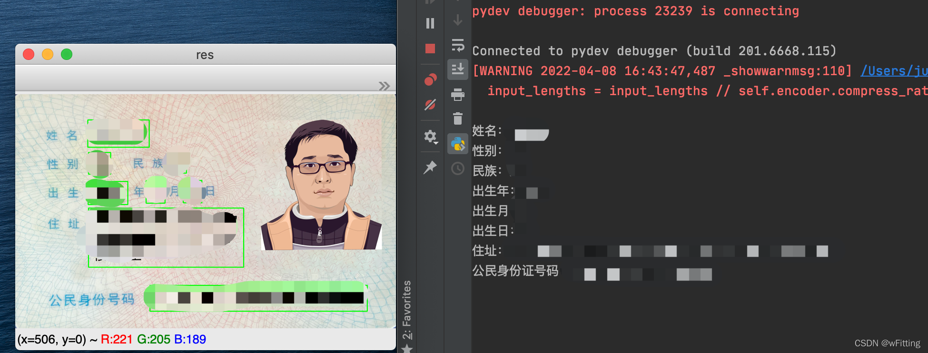Open the /Users/ju file path link
928x353 pixels.
point(894,71)
